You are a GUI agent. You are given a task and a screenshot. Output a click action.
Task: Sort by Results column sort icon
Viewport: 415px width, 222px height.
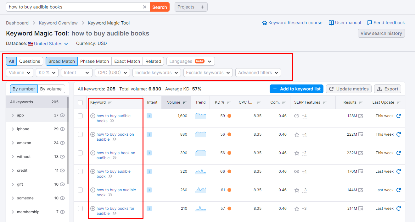(x=361, y=102)
